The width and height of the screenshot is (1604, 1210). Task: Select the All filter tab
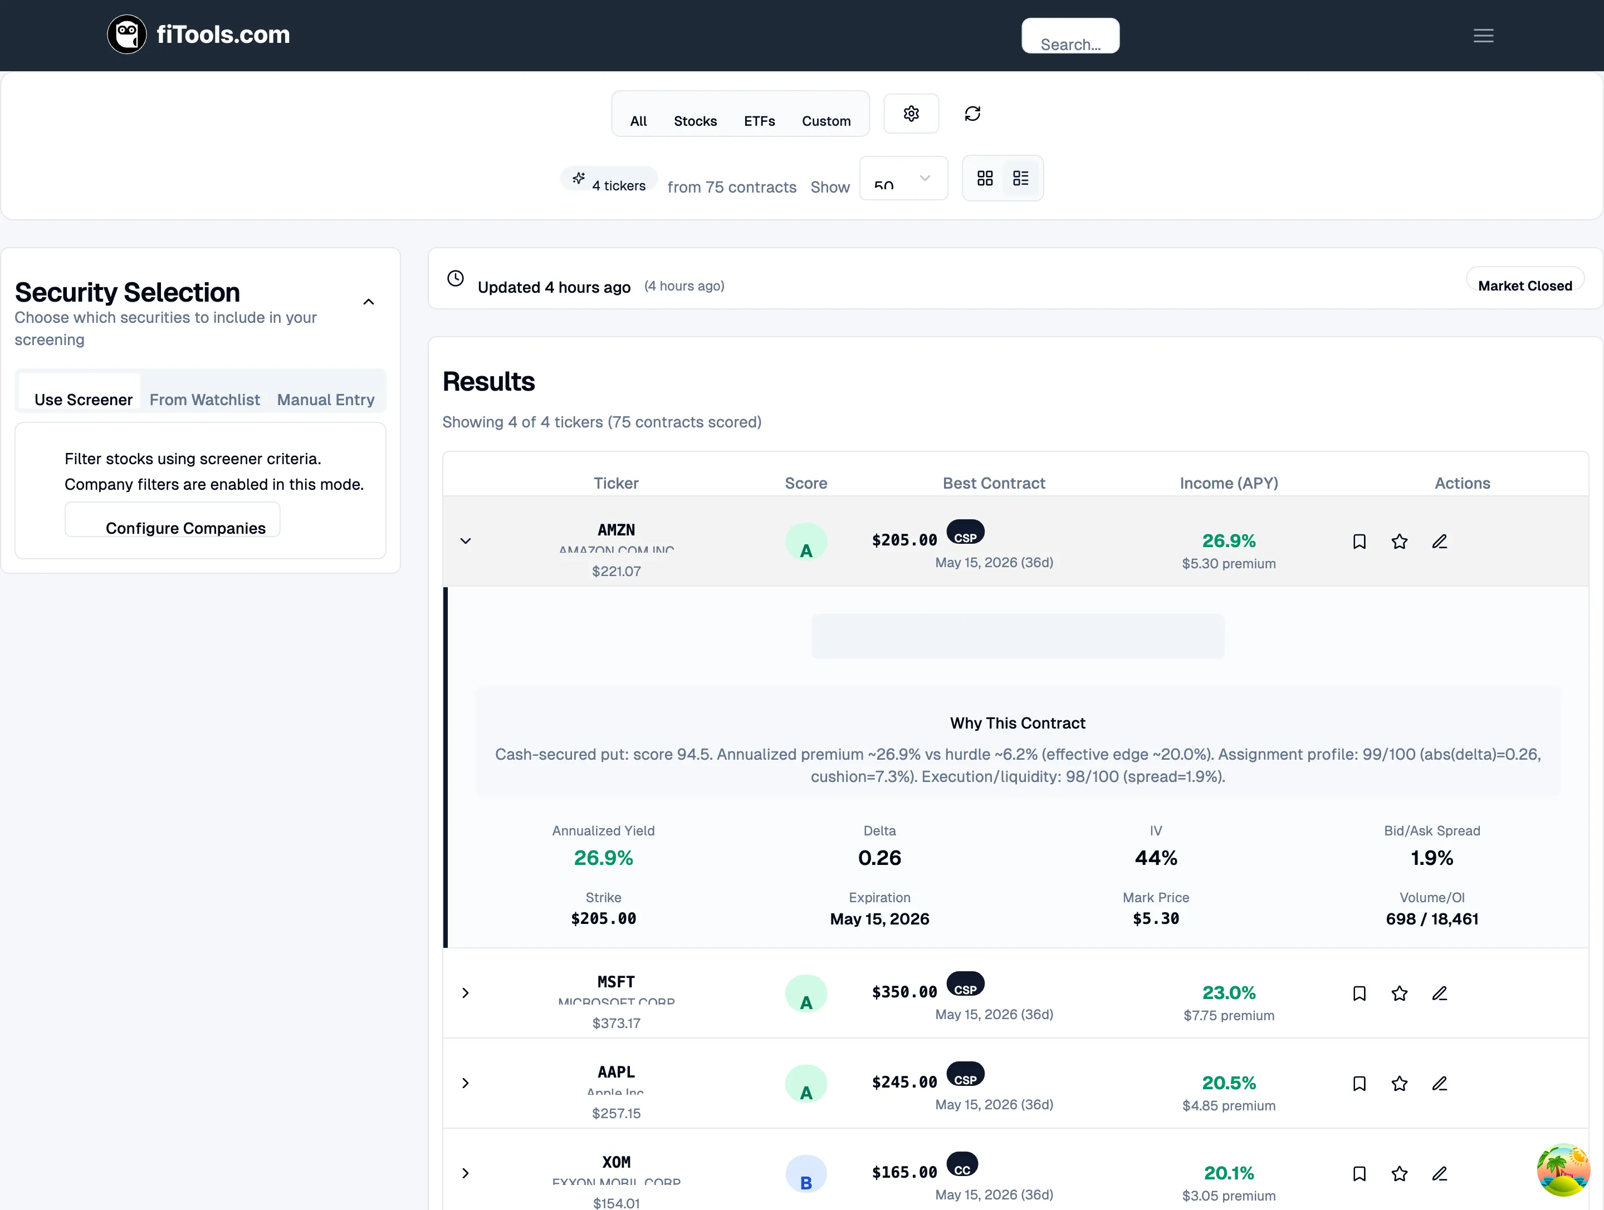[638, 121]
